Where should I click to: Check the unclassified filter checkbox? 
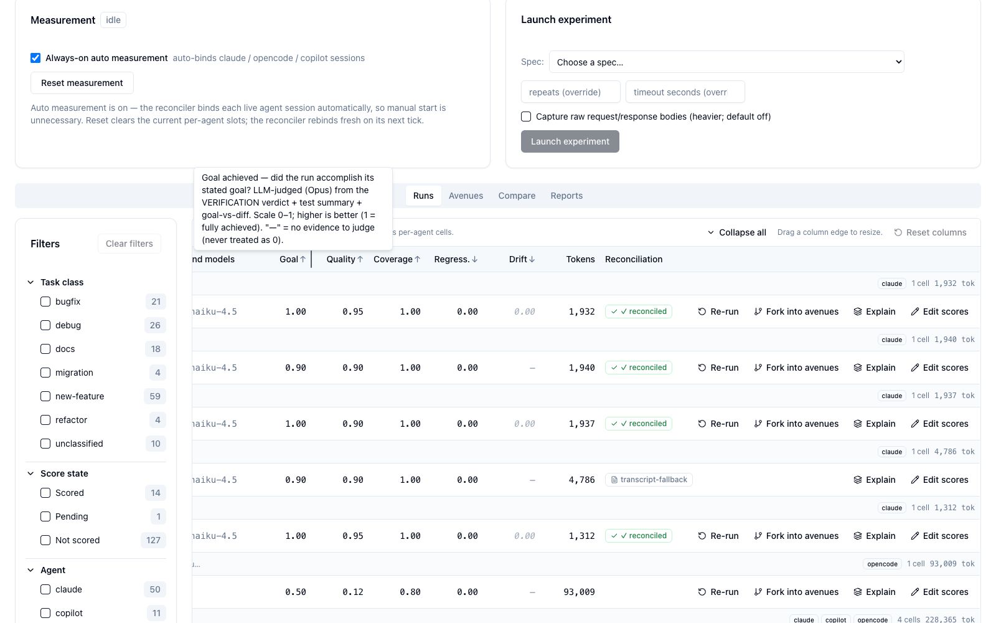pos(45,444)
